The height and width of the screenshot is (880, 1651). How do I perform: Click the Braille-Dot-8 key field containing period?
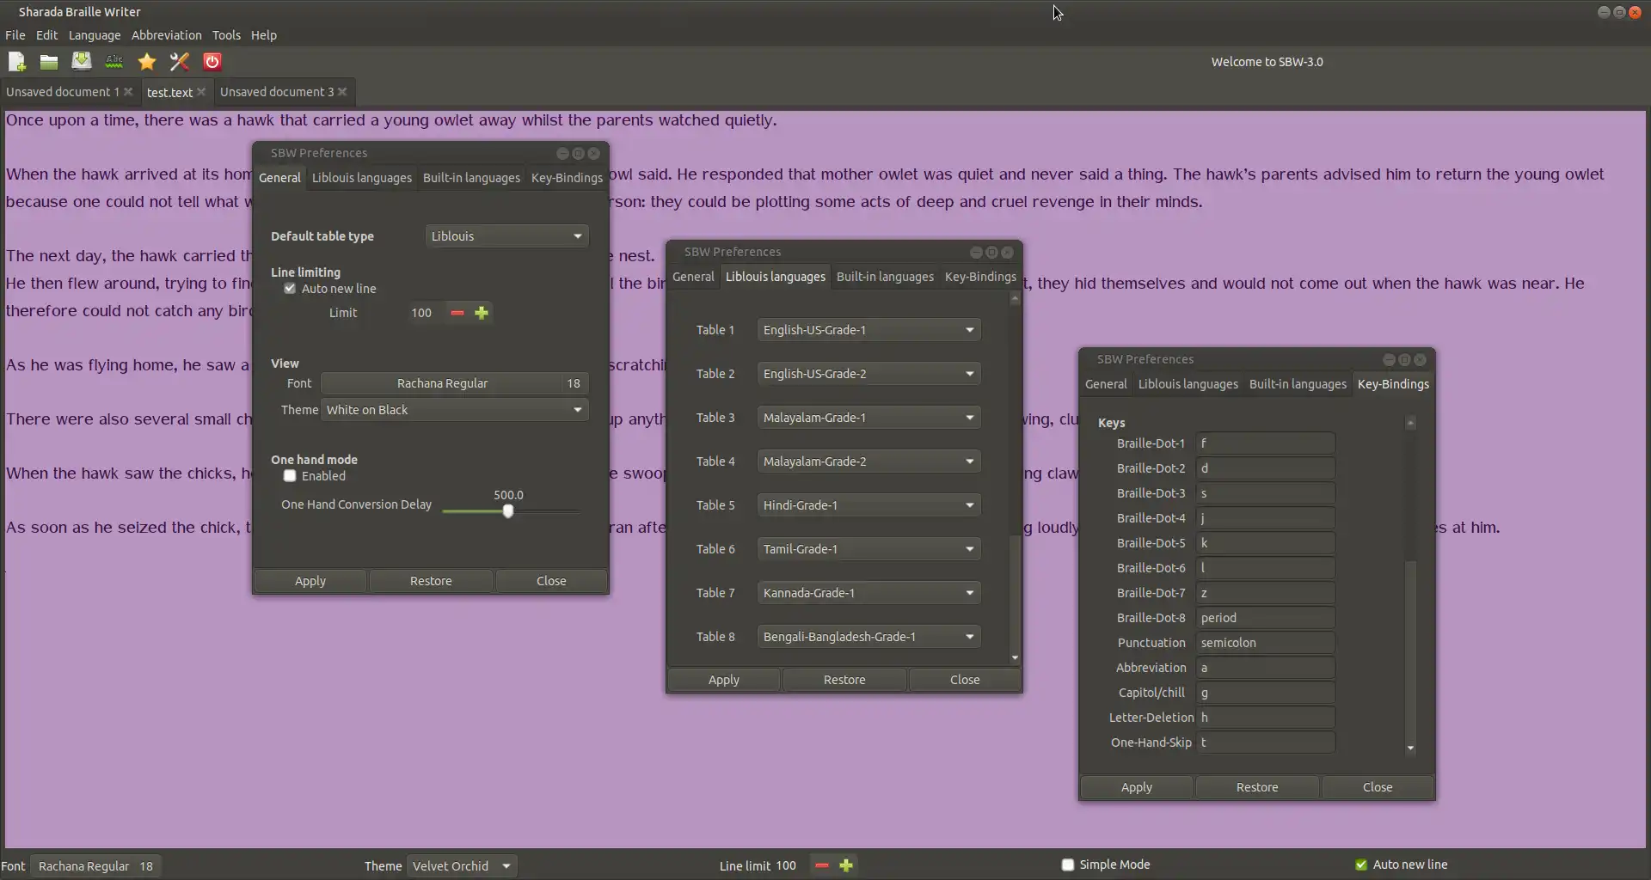(1265, 618)
